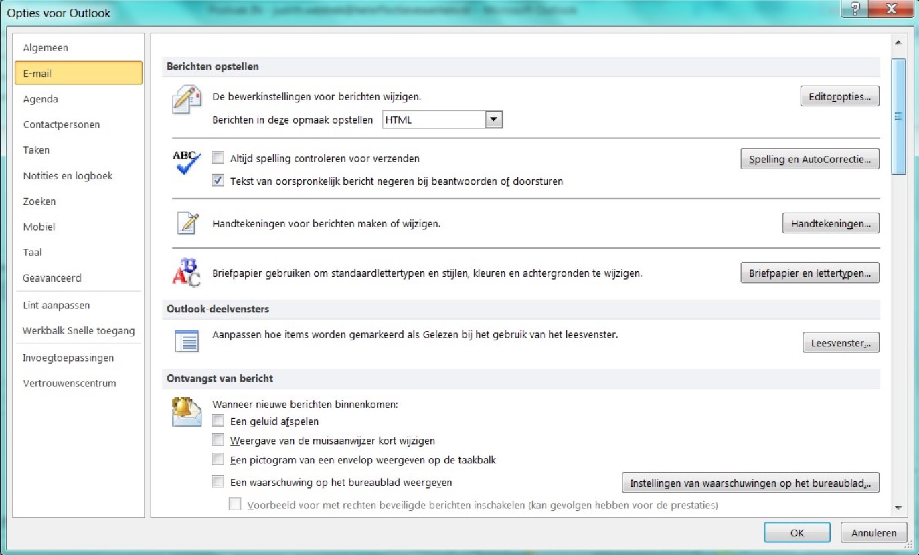Click the 'Briefpapier gebruiken om standaardlettertypen' description
919x555 pixels.
[x=427, y=273]
